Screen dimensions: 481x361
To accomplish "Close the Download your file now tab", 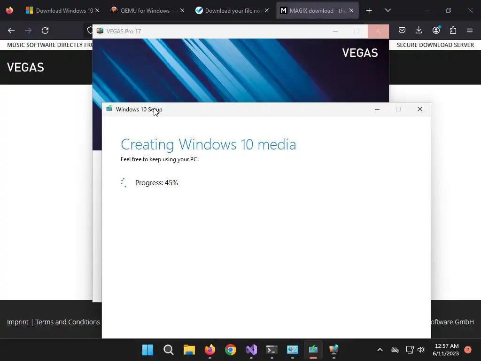I will (x=267, y=11).
